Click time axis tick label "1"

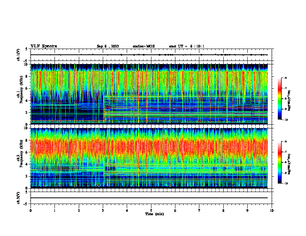coord(54,211)
